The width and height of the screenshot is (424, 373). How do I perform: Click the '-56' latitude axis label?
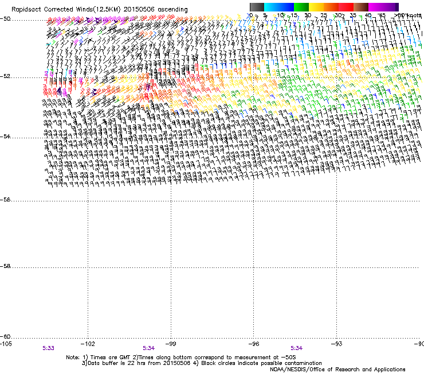tap(5, 200)
